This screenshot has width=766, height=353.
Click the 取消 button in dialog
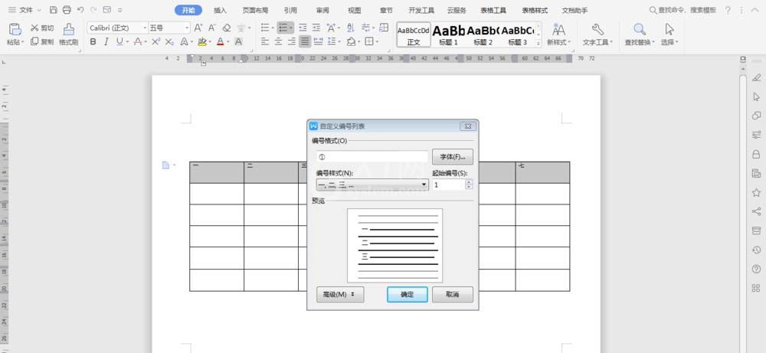click(453, 294)
